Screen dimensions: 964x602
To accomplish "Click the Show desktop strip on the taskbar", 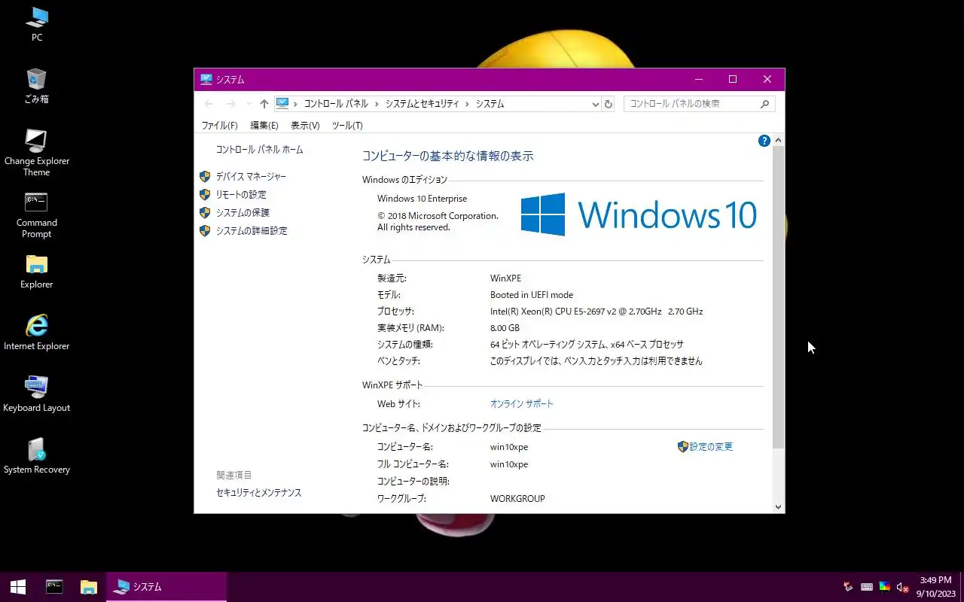I will [x=962, y=587].
